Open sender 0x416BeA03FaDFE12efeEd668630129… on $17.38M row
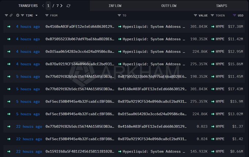This screenshot has height=157, width=249. (80, 26)
